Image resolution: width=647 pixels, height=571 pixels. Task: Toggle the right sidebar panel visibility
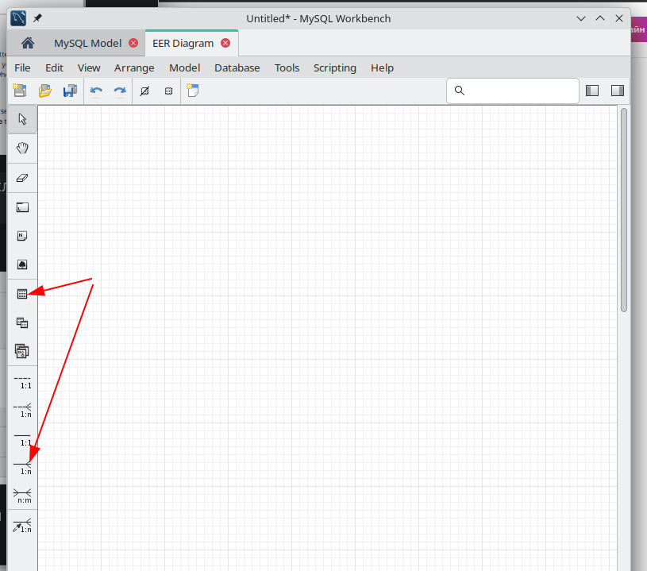coord(617,91)
